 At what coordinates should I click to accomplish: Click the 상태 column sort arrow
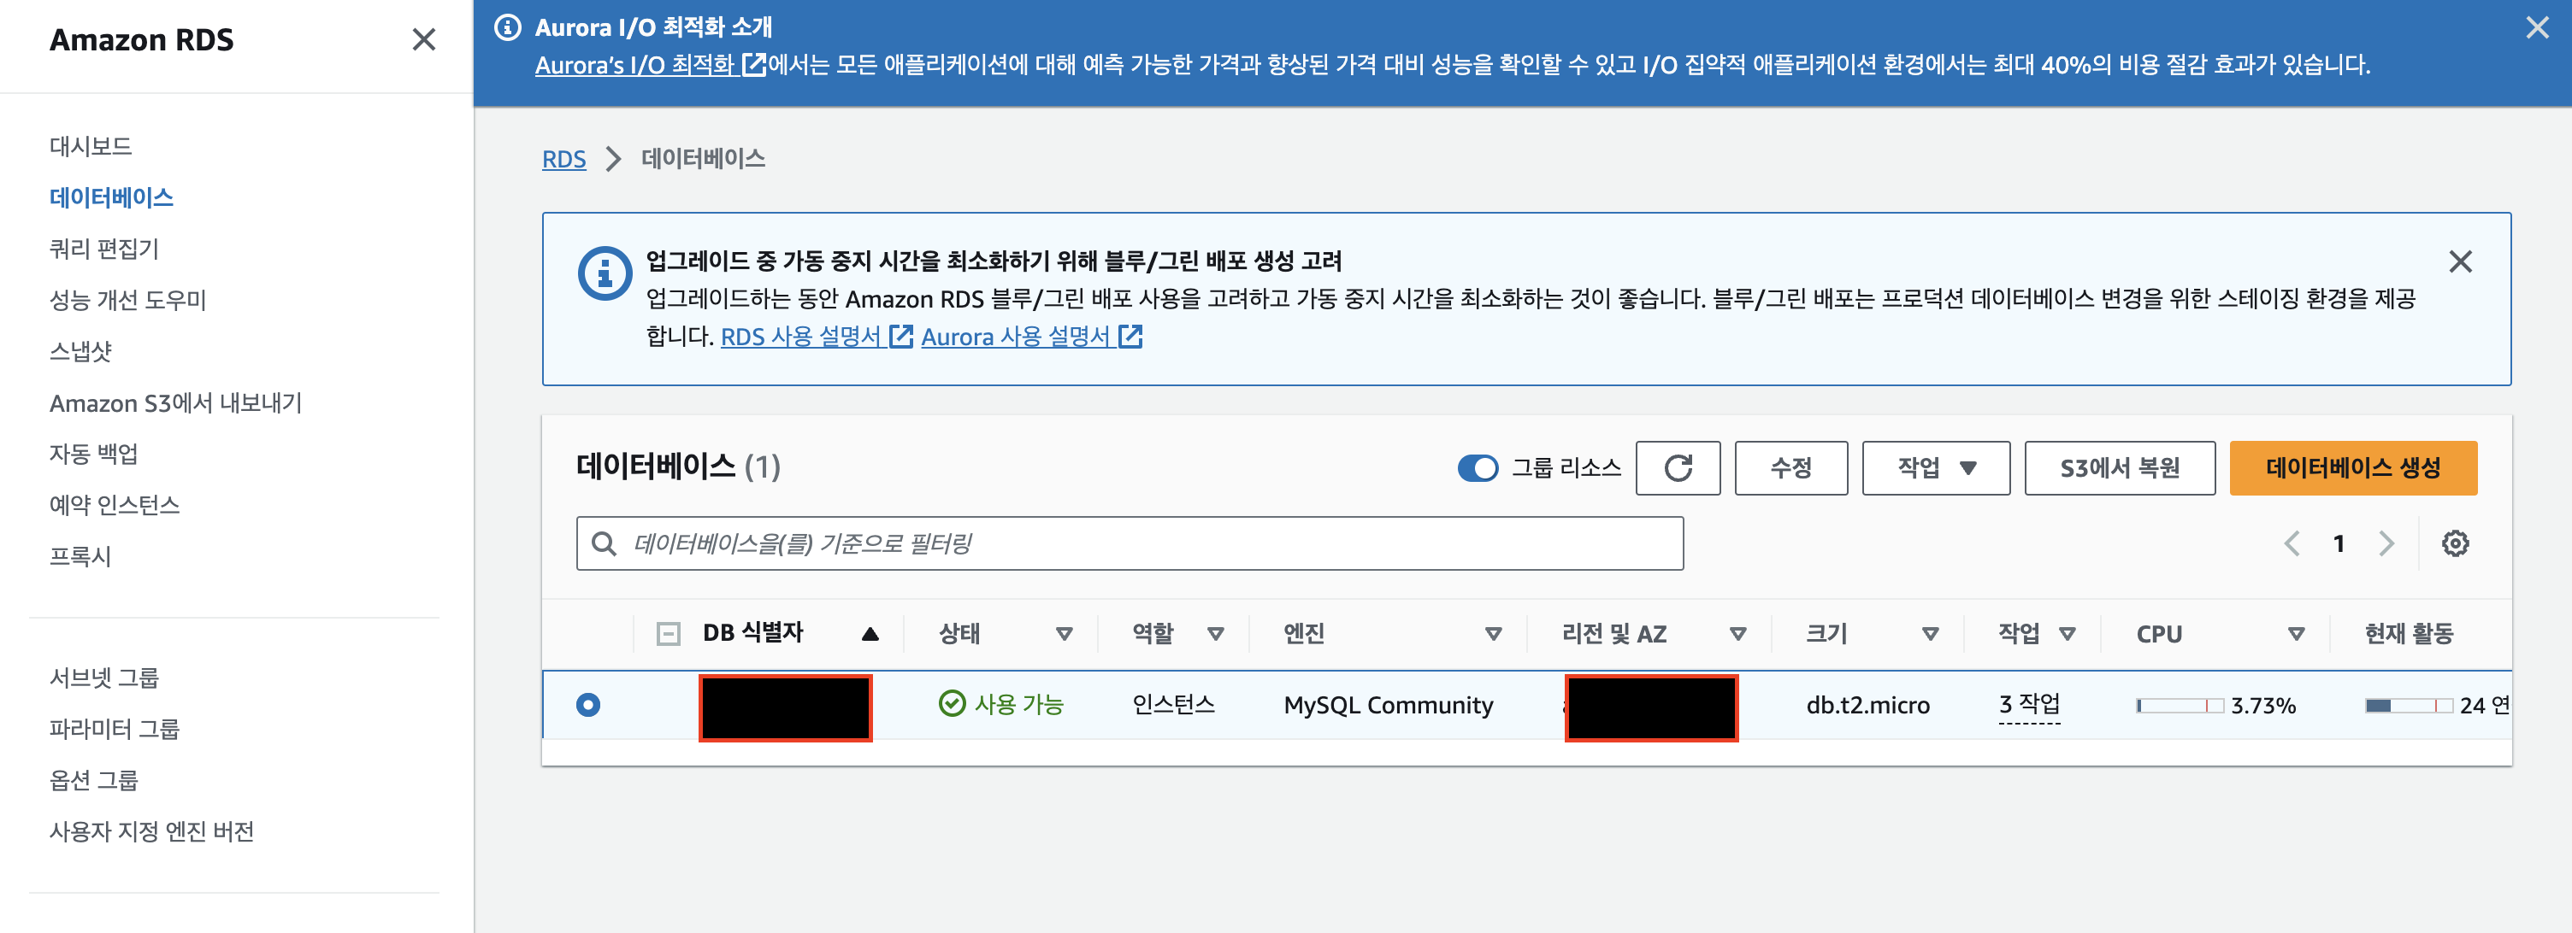(1064, 634)
